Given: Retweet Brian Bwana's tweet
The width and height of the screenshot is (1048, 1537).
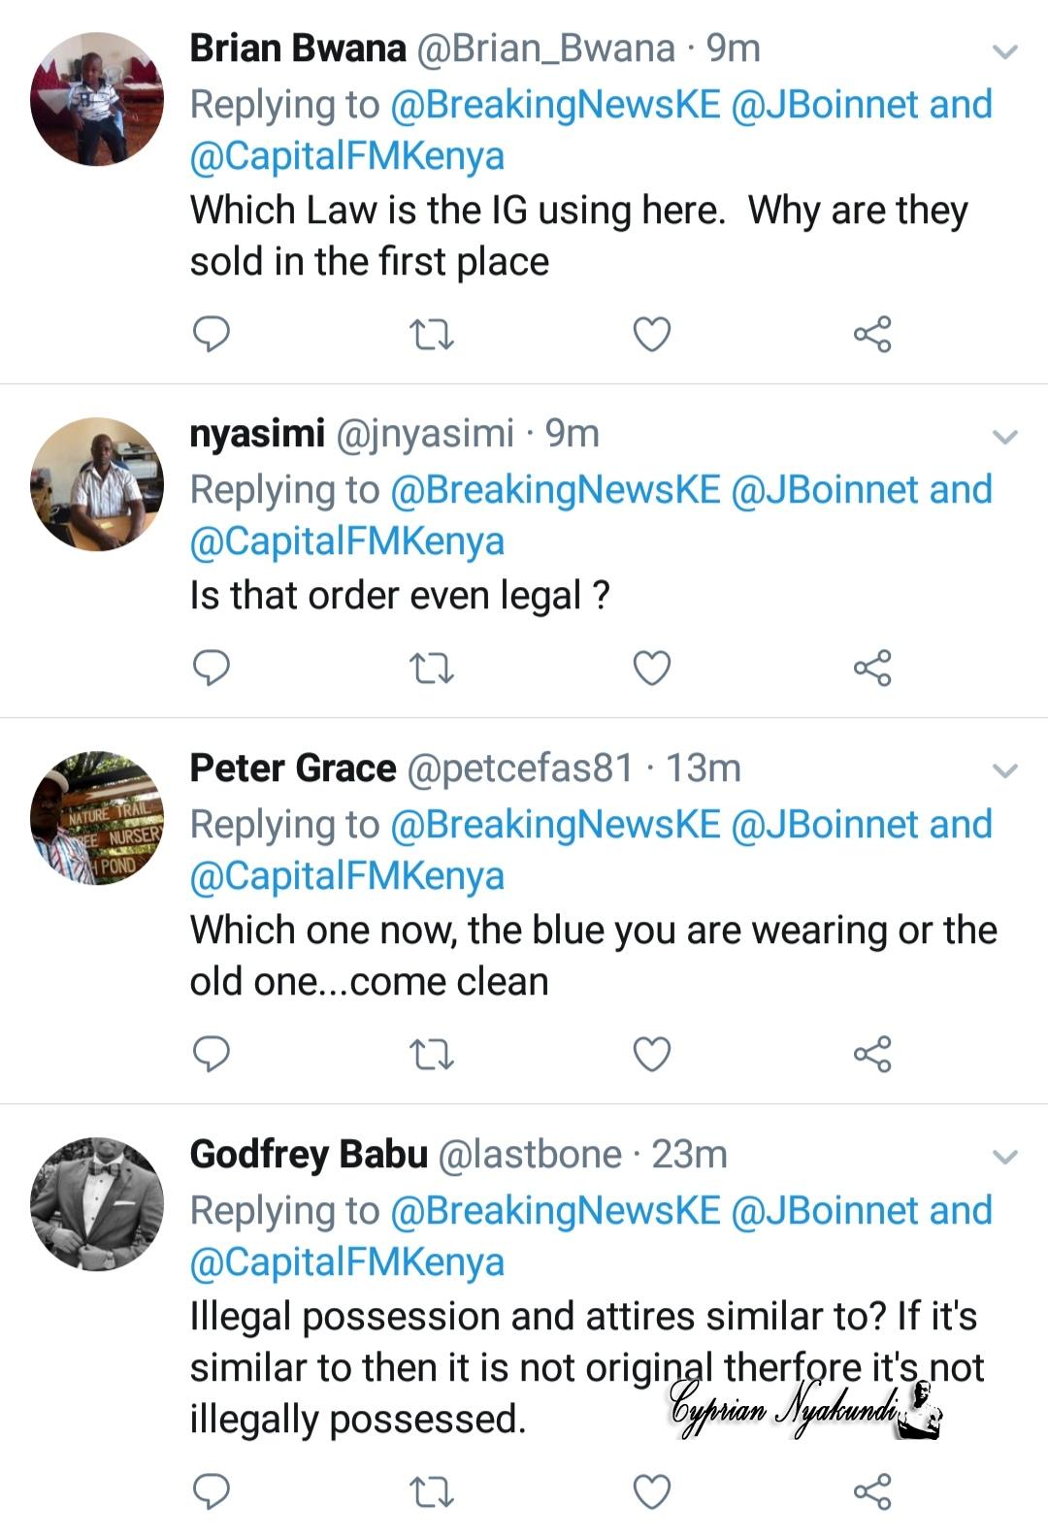Looking at the screenshot, I should [x=432, y=335].
